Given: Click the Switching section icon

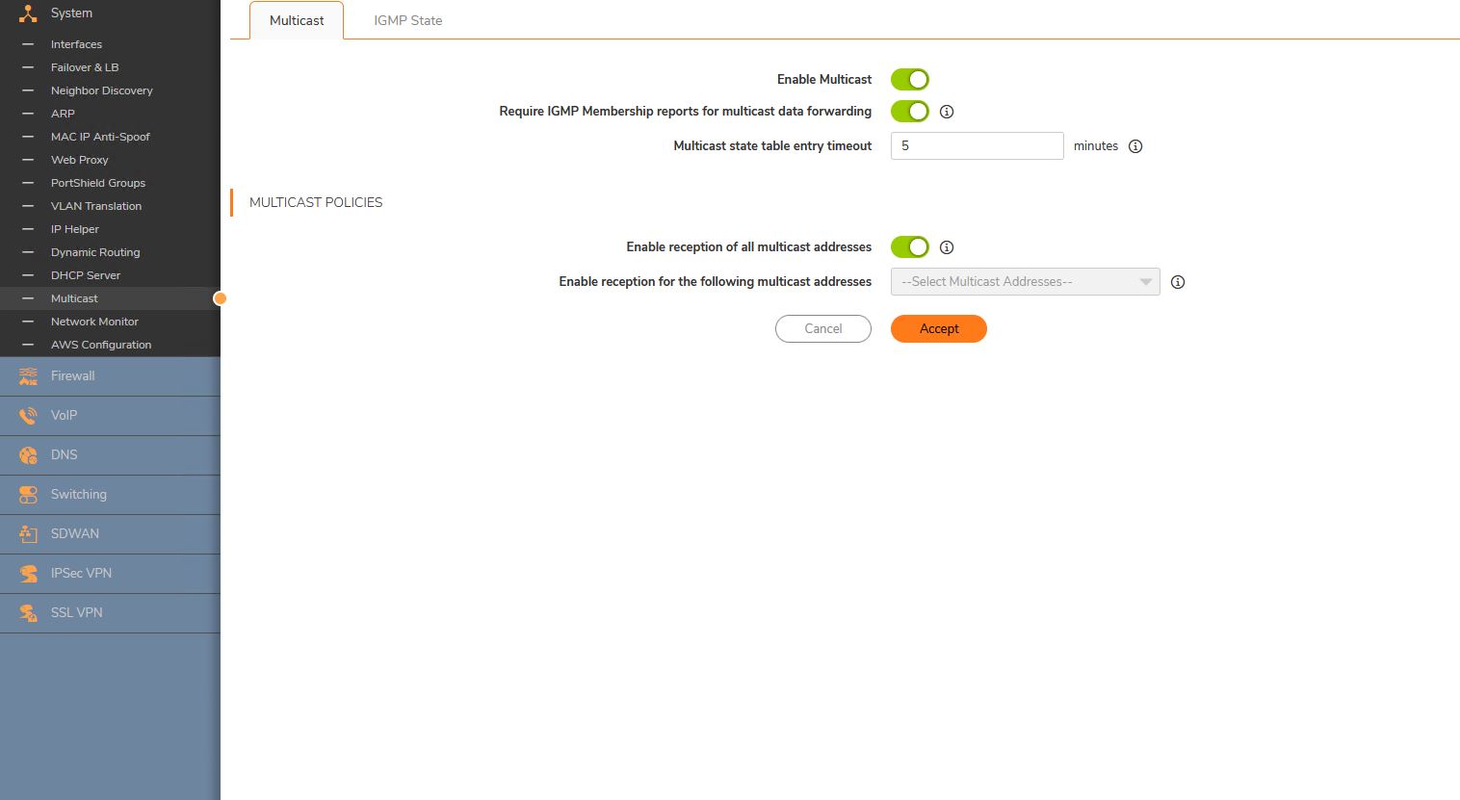Looking at the screenshot, I should click(28, 495).
